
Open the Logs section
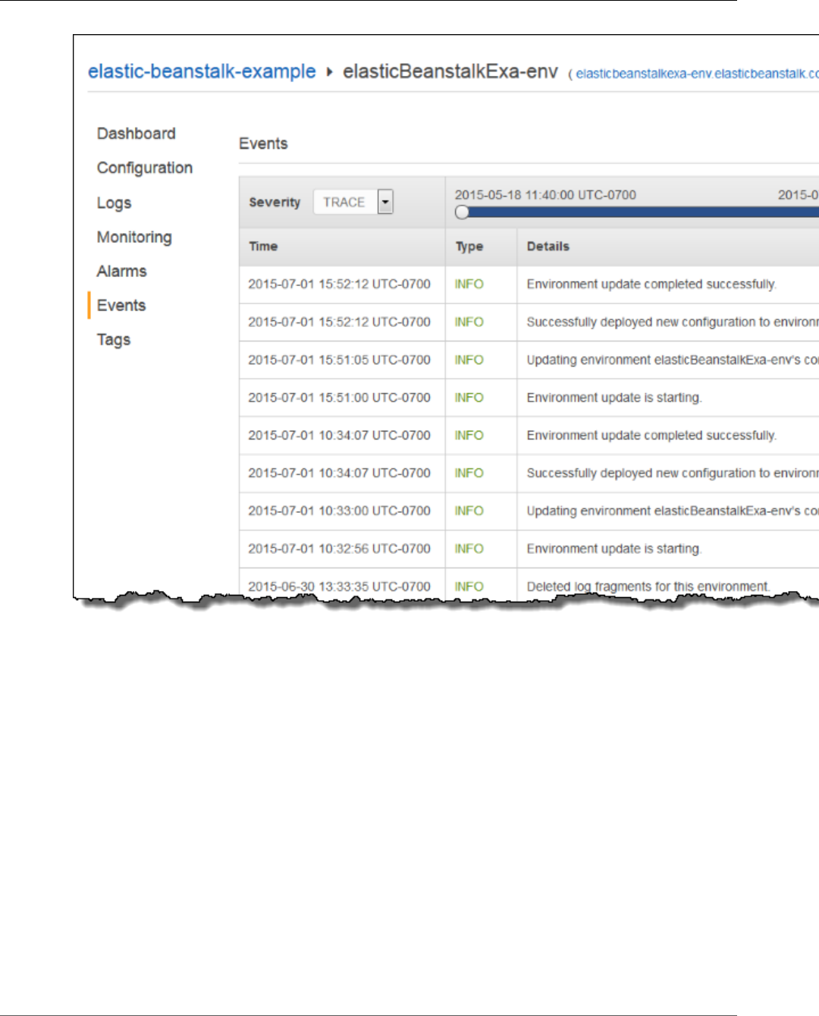[x=114, y=203]
